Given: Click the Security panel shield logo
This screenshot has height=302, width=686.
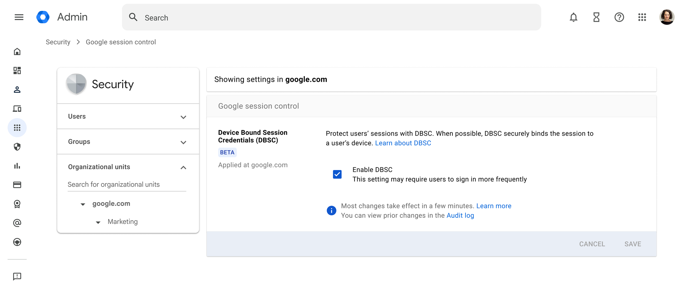Looking at the screenshot, I should [76, 84].
